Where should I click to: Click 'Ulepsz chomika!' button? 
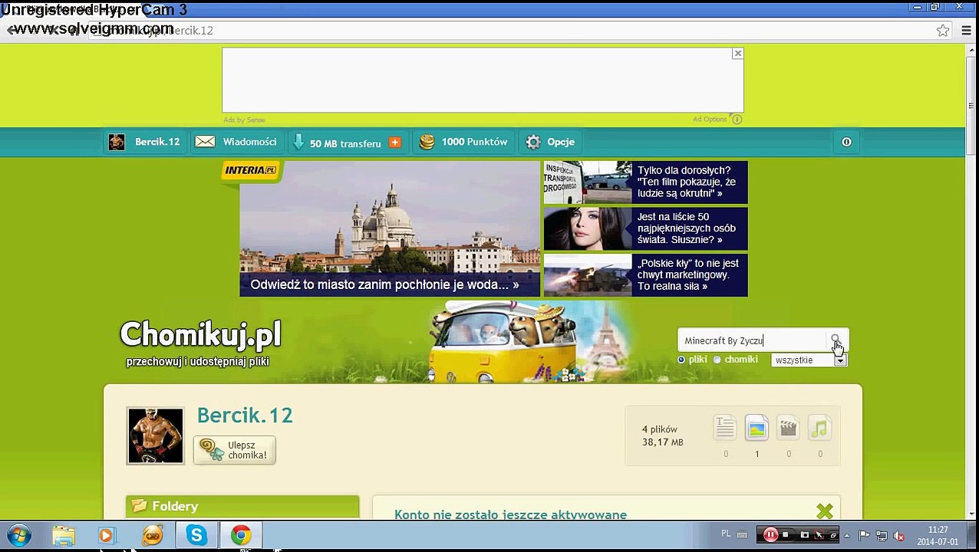point(235,450)
